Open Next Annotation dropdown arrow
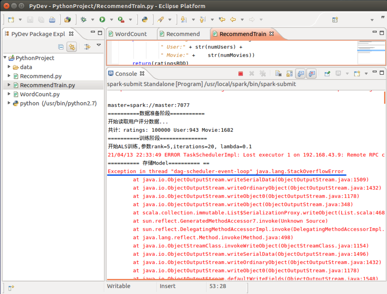Screen dimensions: 387x294 193,20
